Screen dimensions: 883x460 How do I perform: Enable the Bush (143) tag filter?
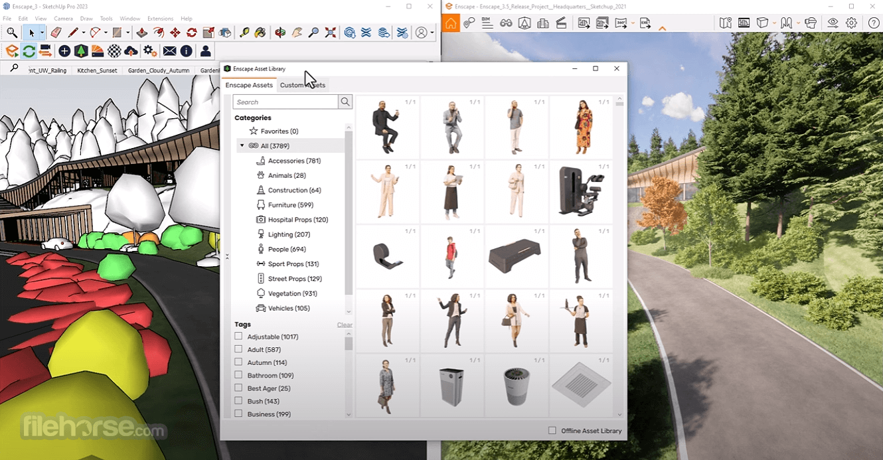238,401
